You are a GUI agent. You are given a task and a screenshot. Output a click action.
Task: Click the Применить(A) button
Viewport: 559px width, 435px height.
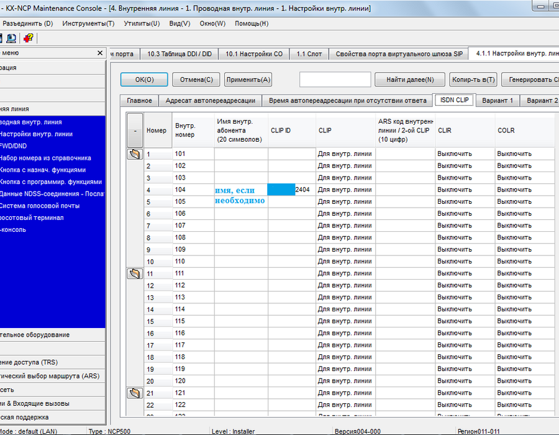(248, 80)
